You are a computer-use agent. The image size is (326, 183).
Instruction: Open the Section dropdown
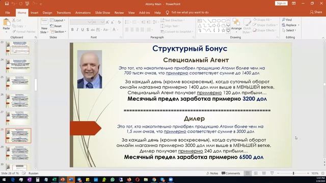(58, 32)
